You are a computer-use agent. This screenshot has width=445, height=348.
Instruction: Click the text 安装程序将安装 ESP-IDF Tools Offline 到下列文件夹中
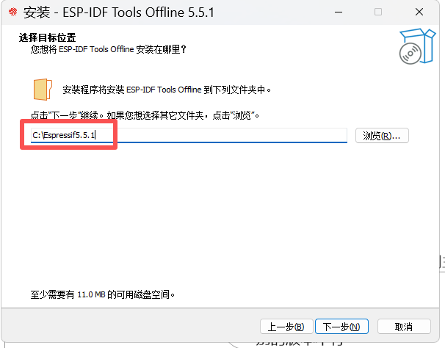pyautogui.click(x=167, y=90)
